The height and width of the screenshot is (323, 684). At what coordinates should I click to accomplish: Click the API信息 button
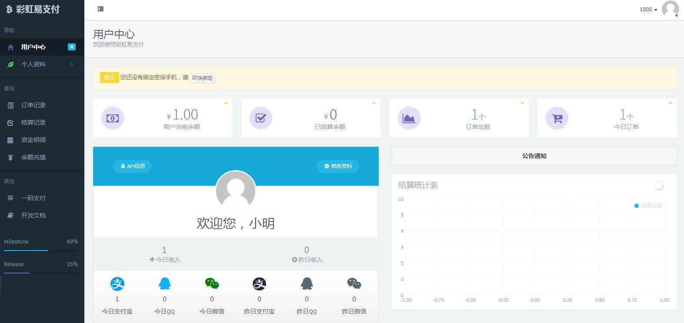132,166
